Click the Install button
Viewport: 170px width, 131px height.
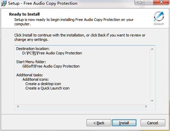click(124, 123)
